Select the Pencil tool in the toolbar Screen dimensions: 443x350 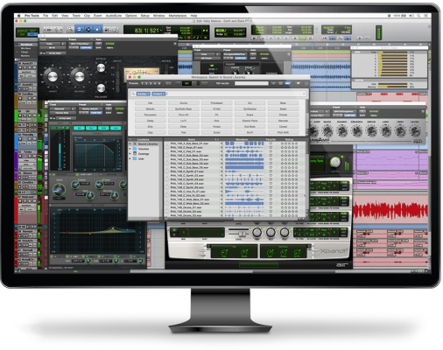(x=115, y=29)
